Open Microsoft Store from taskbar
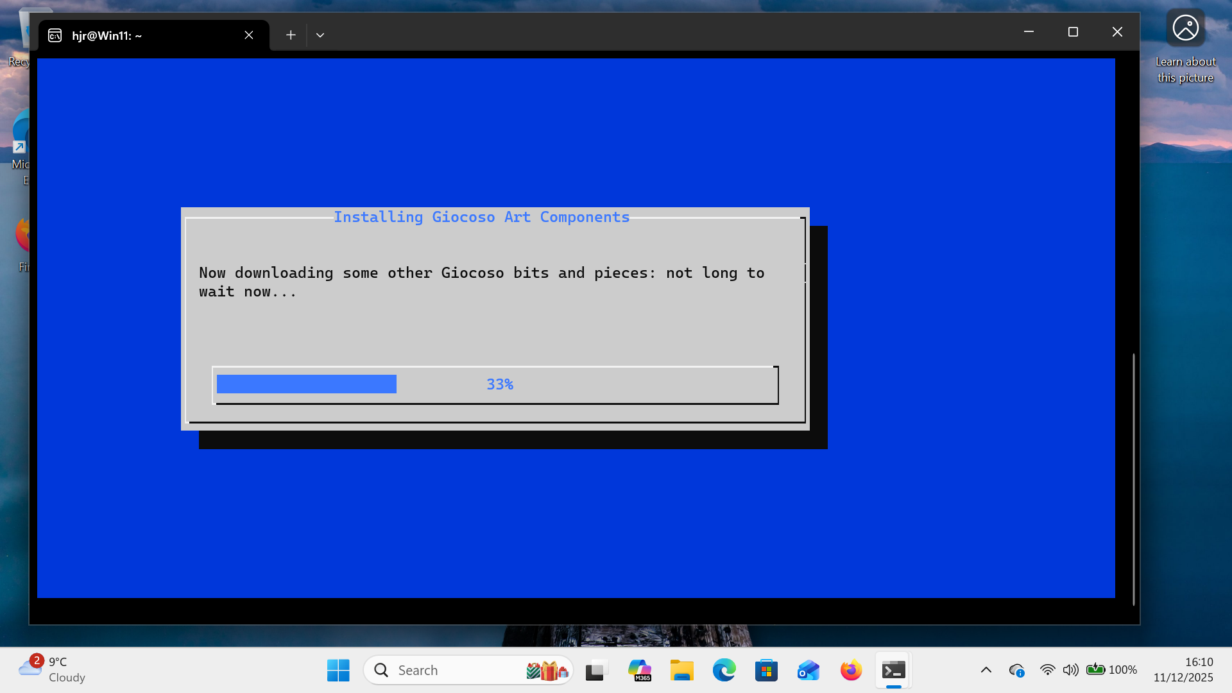Image resolution: width=1232 pixels, height=693 pixels. tap(766, 671)
